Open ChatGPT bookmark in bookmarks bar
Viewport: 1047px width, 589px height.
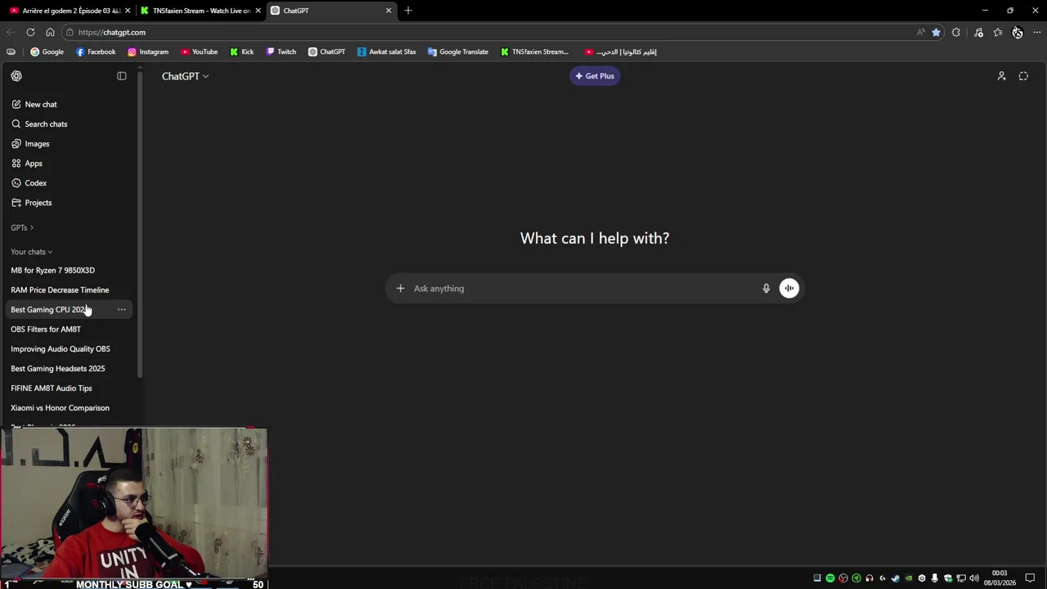click(326, 52)
